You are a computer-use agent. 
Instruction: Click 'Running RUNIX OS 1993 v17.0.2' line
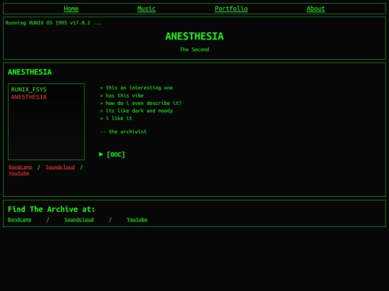pos(53,23)
